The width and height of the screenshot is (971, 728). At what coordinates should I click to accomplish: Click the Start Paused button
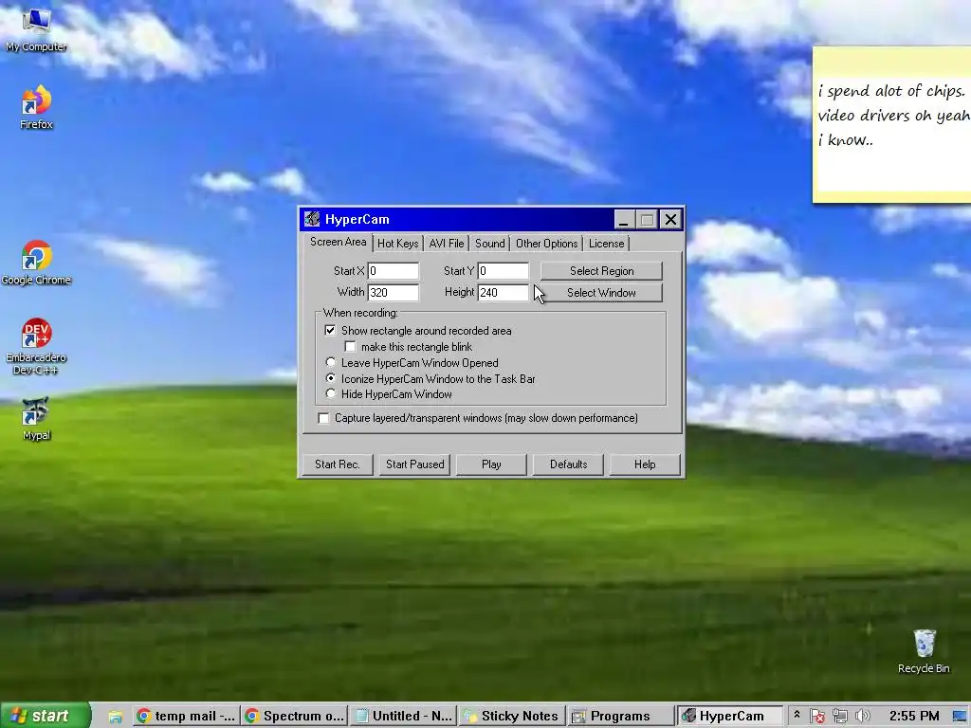pos(415,464)
